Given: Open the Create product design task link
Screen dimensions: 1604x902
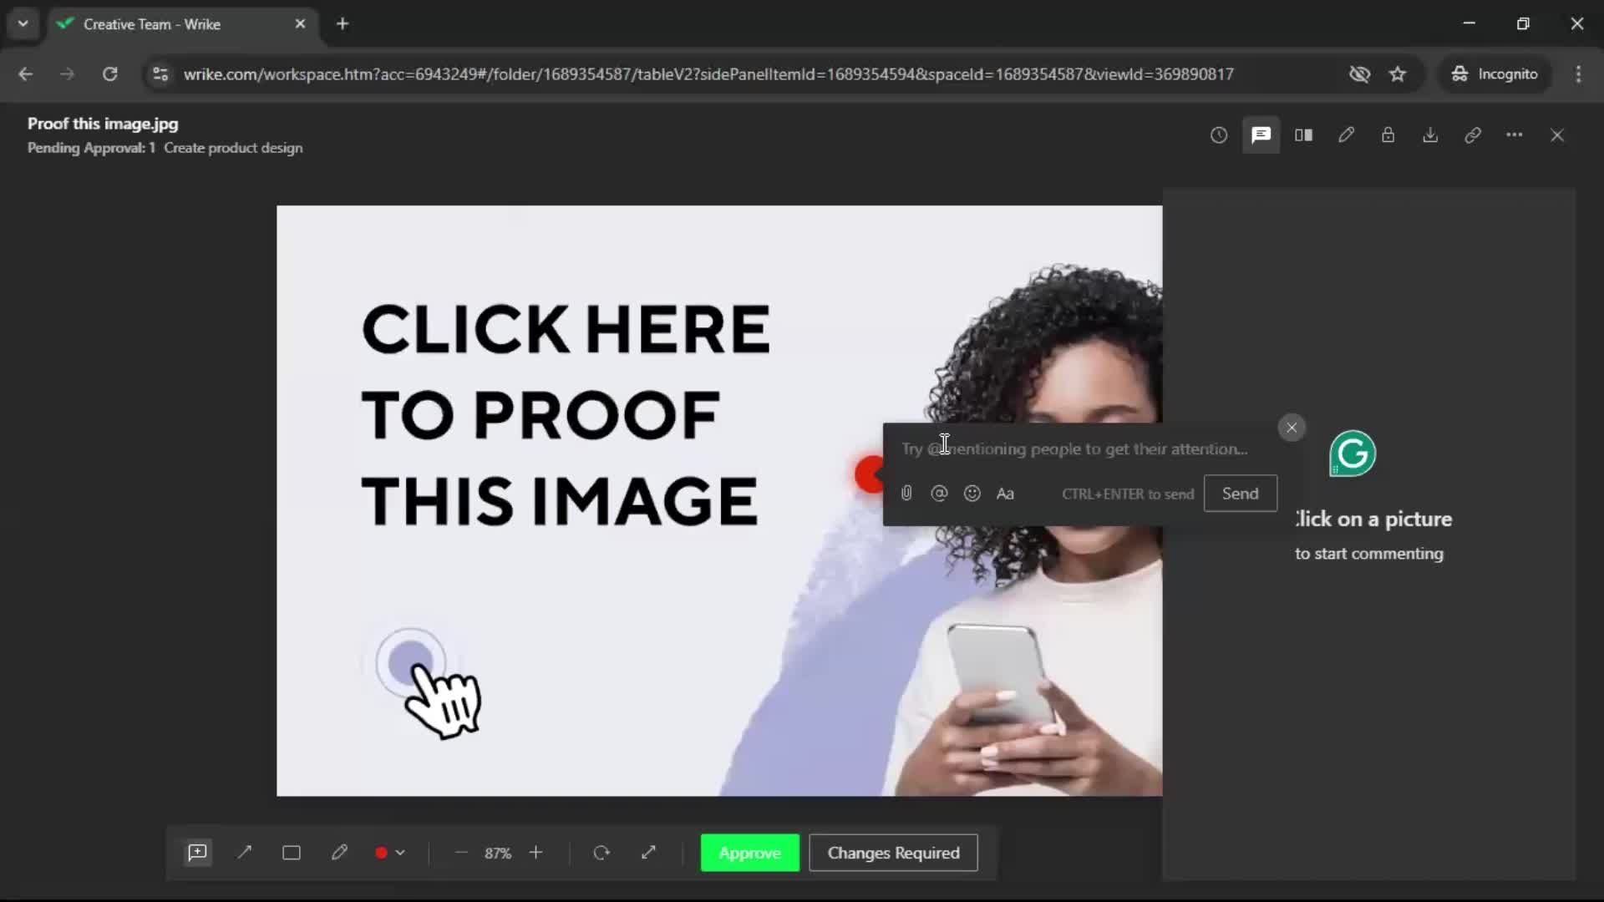Looking at the screenshot, I should [233, 148].
